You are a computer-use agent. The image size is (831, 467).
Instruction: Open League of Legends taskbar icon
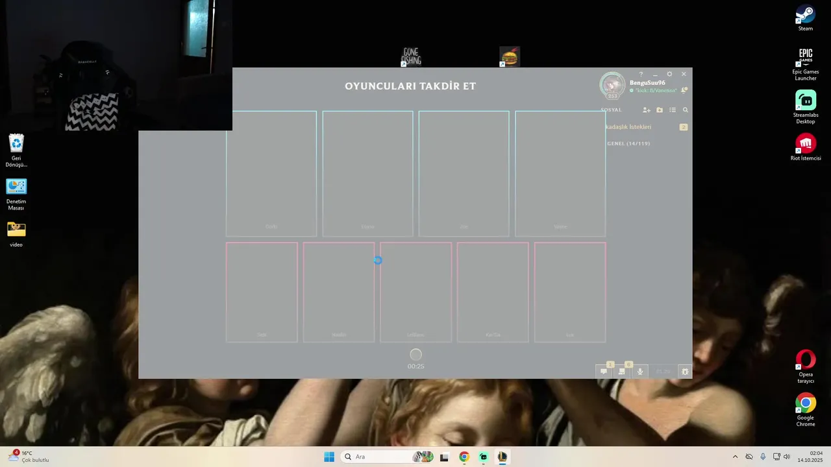(502, 457)
